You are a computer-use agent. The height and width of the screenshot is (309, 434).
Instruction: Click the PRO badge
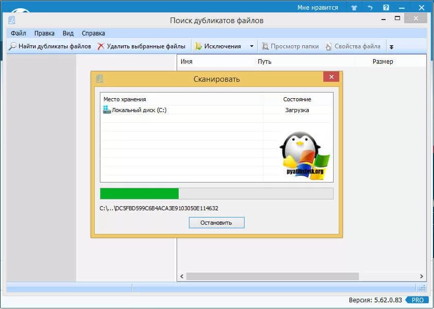(418, 300)
